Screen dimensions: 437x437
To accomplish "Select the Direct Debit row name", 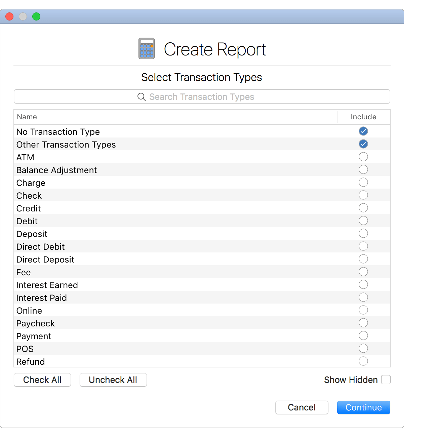I will (40, 247).
